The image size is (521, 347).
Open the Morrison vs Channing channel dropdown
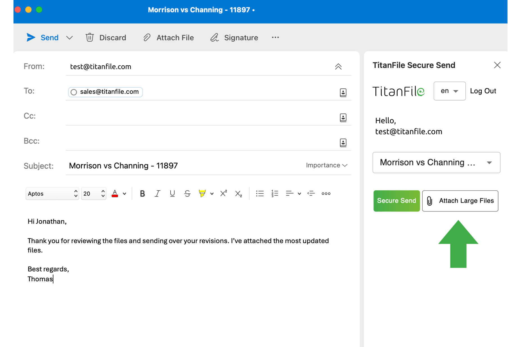pos(436,163)
